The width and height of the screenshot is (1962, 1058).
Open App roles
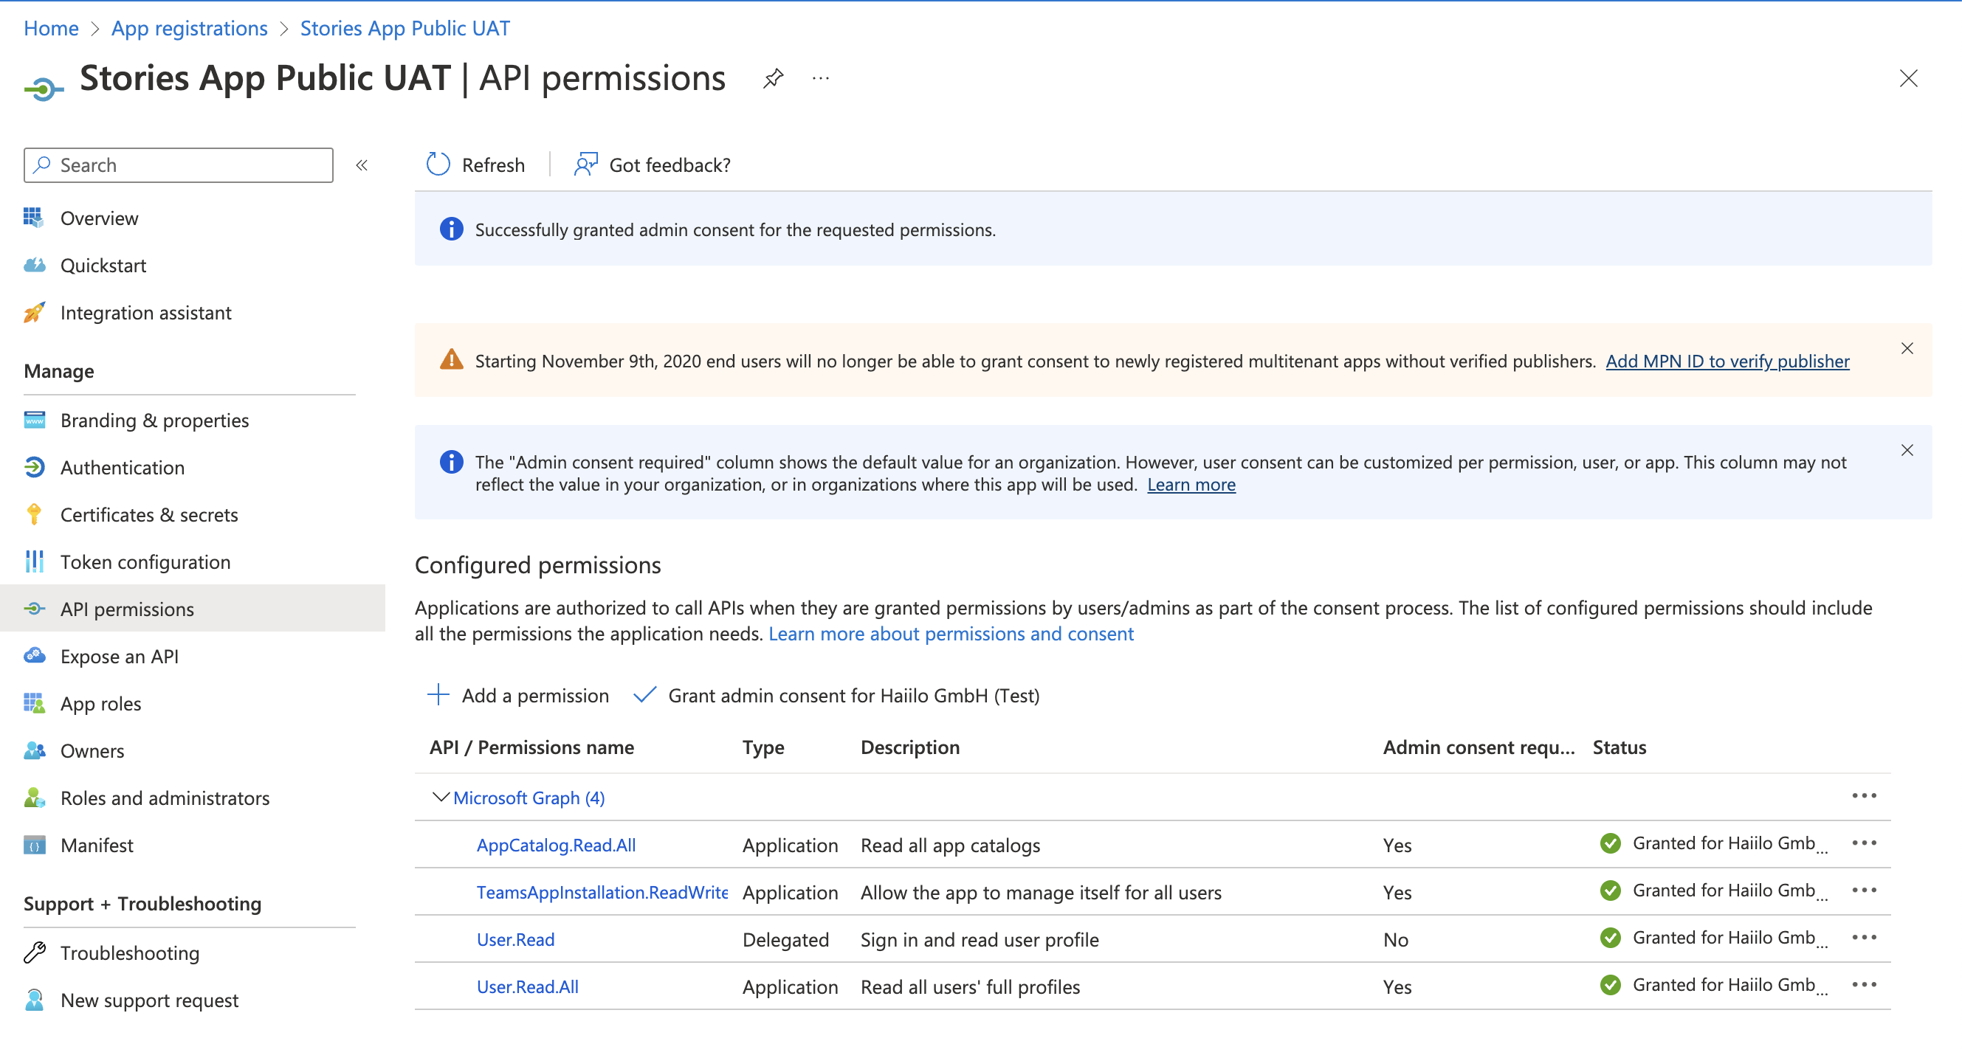(100, 703)
